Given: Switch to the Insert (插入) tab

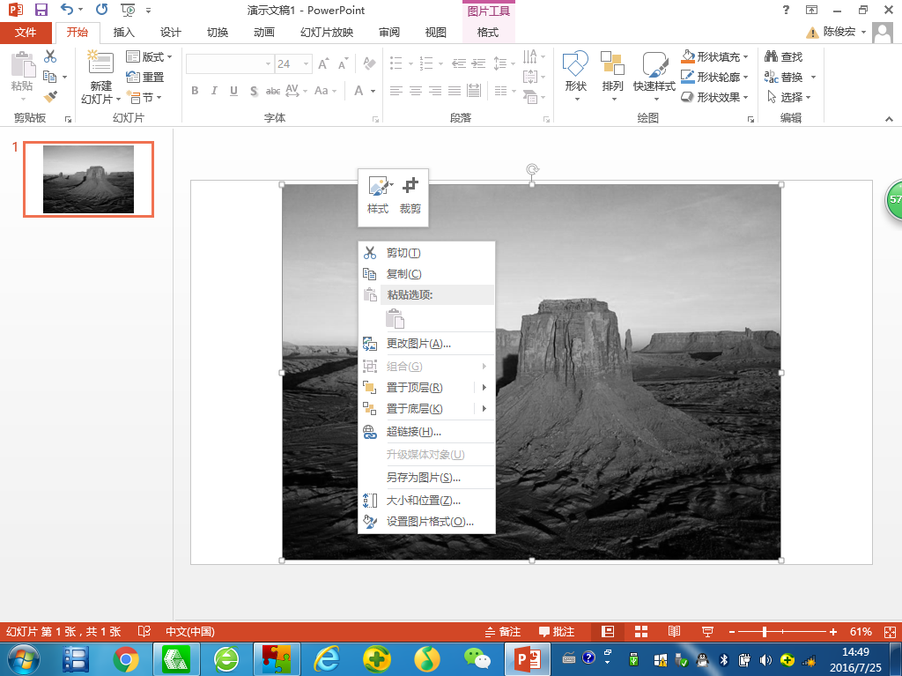Looking at the screenshot, I should [123, 33].
